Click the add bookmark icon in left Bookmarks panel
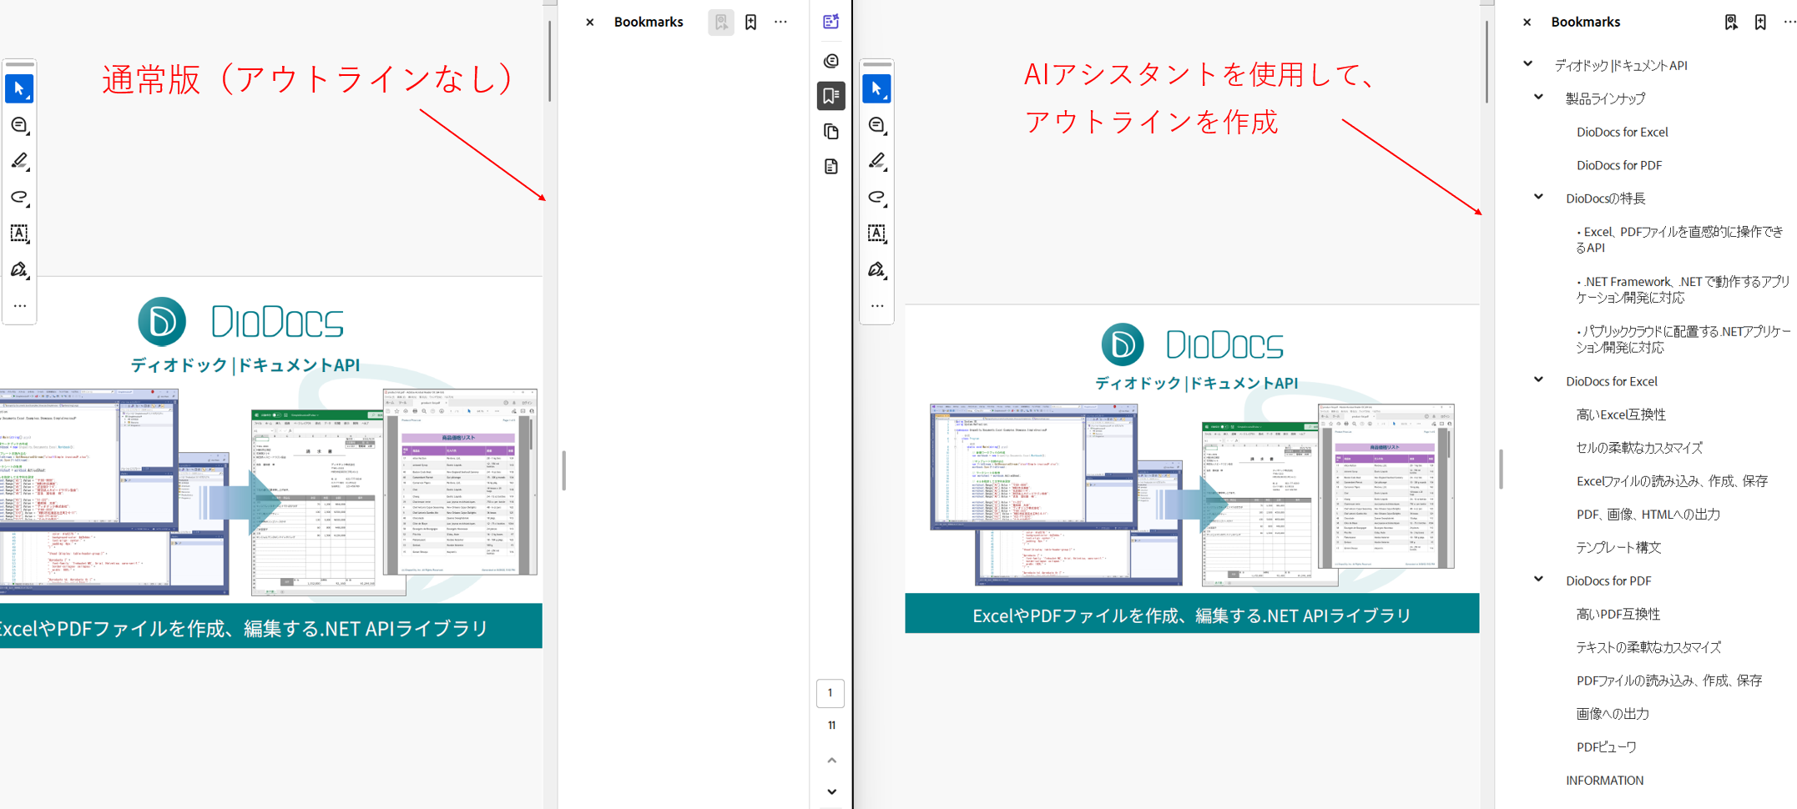The height and width of the screenshot is (809, 1797). [750, 23]
